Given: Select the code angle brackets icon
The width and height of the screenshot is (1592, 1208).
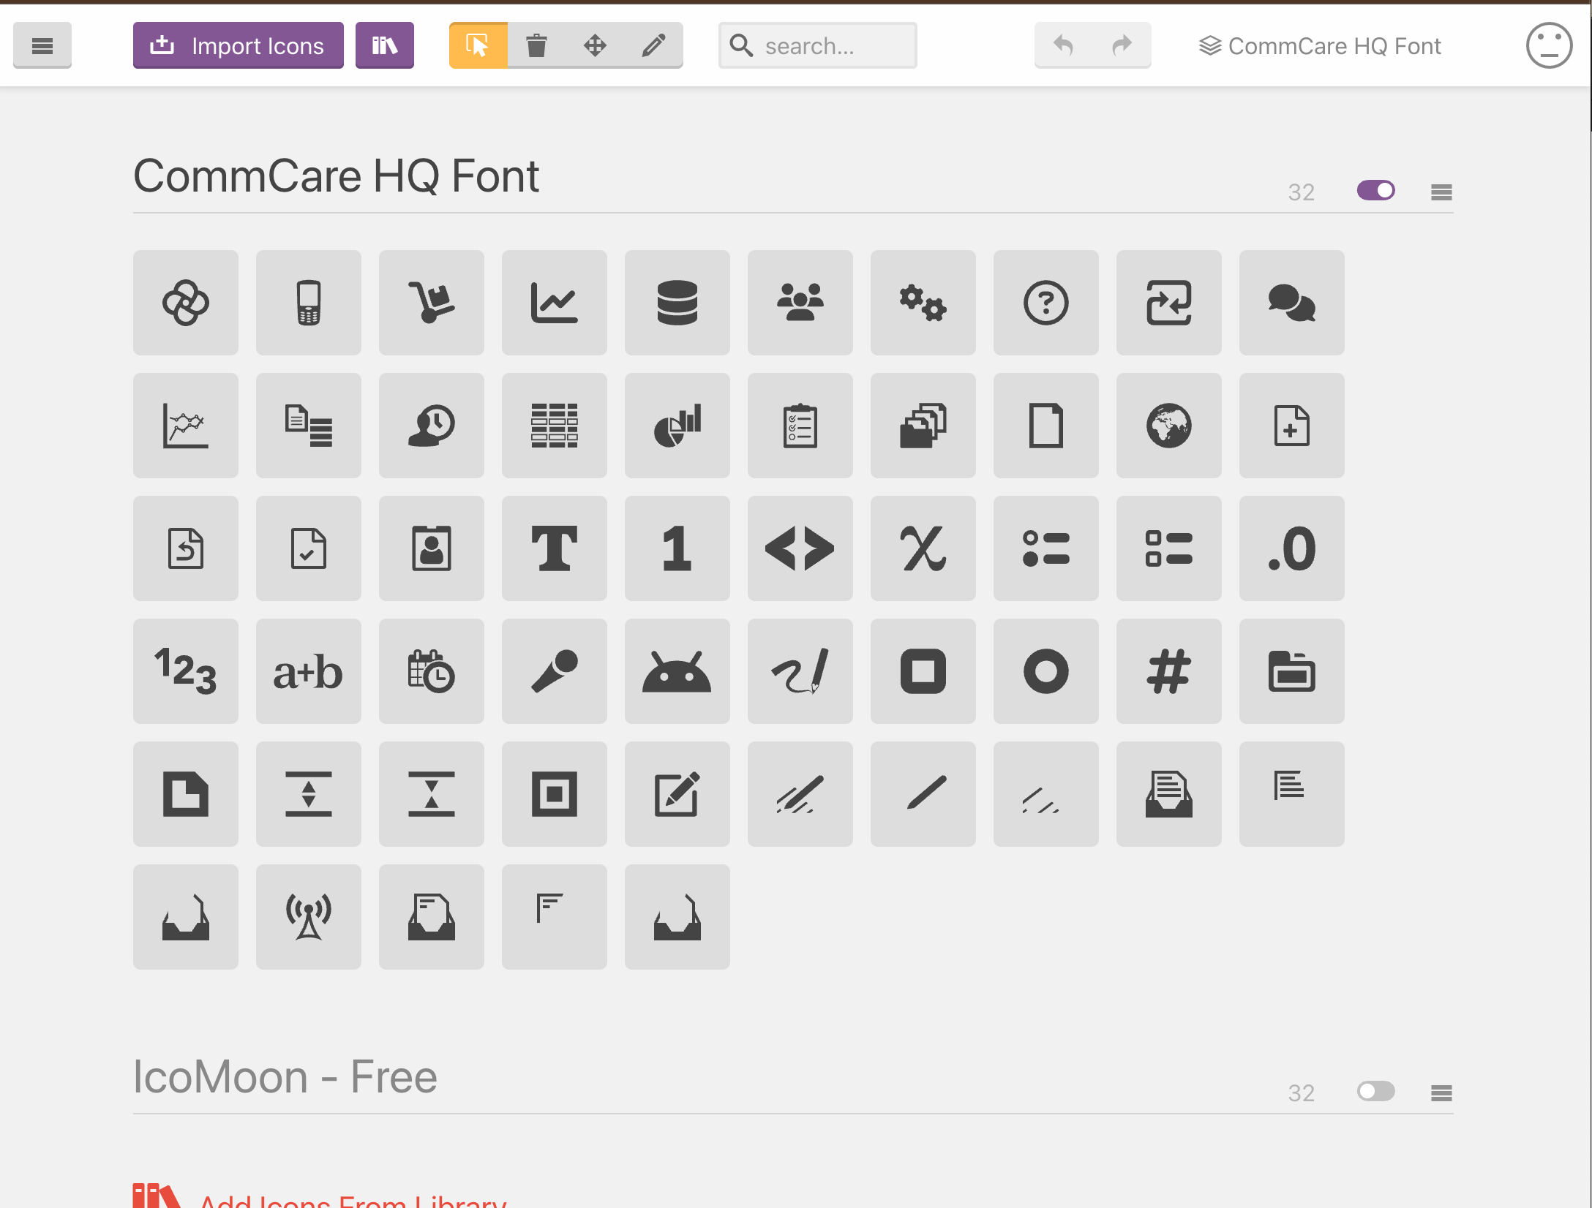Looking at the screenshot, I should [x=800, y=548].
